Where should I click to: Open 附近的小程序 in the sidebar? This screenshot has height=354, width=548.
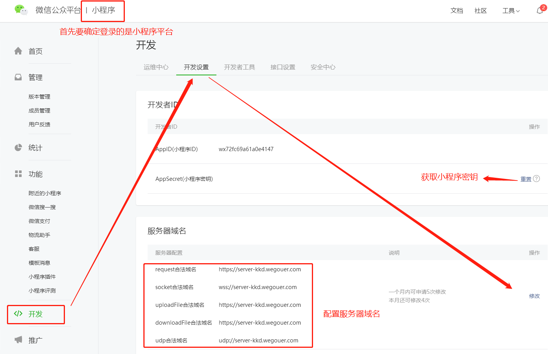[x=45, y=193]
